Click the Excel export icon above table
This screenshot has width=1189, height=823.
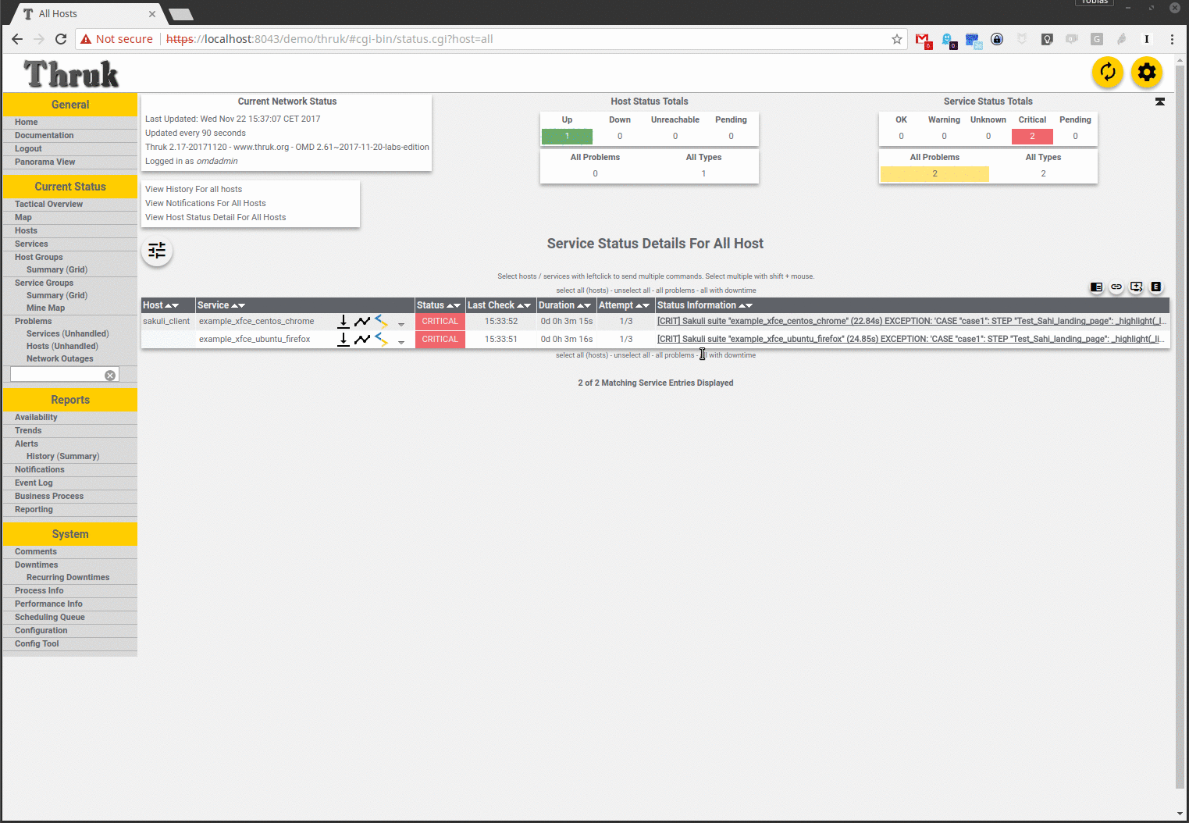point(1156,287)
